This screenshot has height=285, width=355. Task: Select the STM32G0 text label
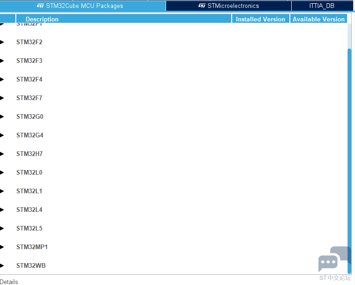pos(30,117)
